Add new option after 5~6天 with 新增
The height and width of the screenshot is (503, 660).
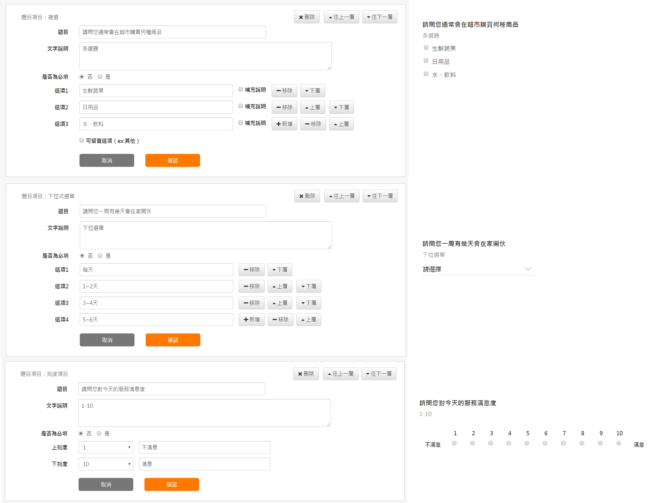[x=251, y=320]
